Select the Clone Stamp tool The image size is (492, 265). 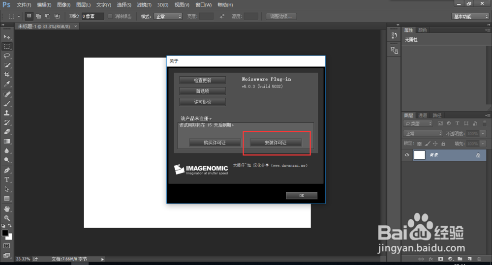6,113
